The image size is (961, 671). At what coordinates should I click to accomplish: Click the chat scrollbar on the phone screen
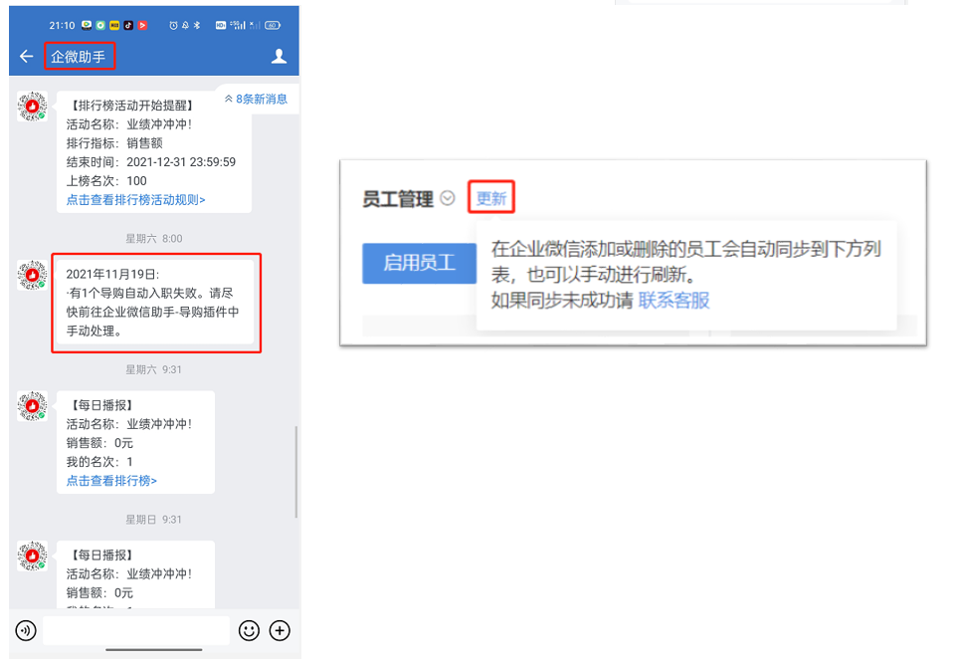point(296,472)
